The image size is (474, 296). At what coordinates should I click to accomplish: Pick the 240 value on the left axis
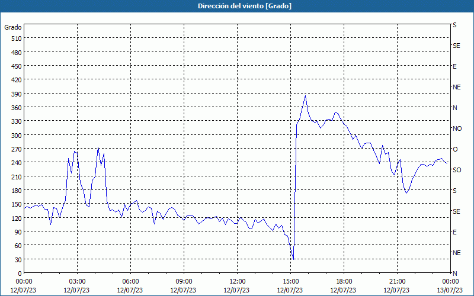[x=17, y=163]
